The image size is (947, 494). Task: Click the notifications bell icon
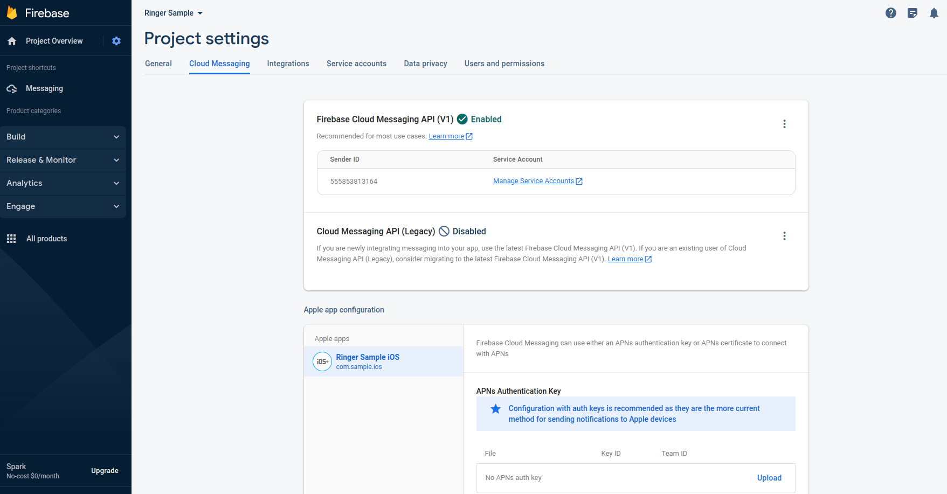tap(934, 13)
